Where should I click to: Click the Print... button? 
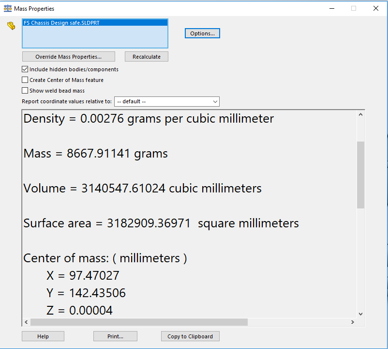click(x=115, y=336)
